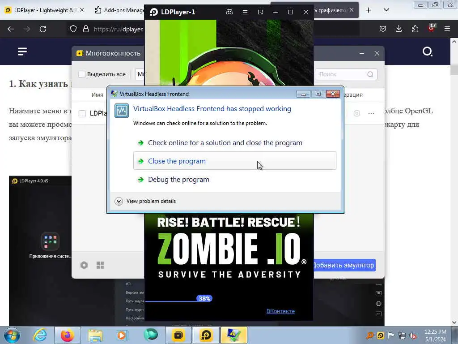Switch to Add-ons Manager tab
This screenshot has width=458, height=344.
click(x=120, y=10)
